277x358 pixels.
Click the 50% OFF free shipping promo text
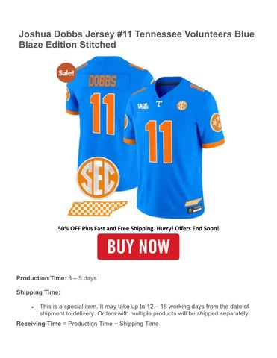(138, 228)
